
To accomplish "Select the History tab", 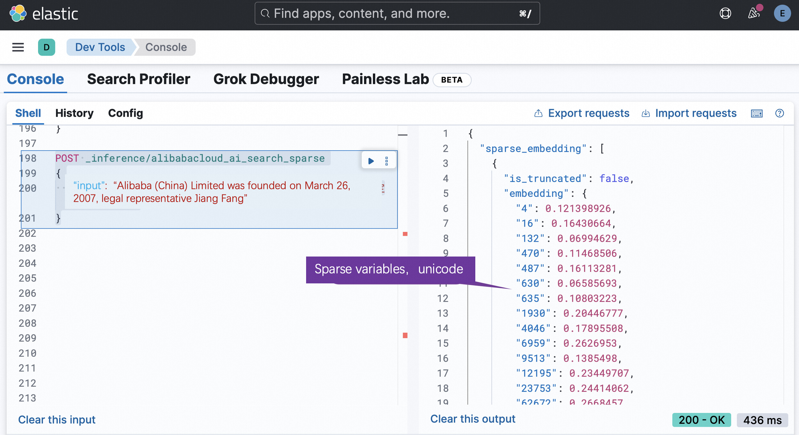I will click(x=74, y=113).
